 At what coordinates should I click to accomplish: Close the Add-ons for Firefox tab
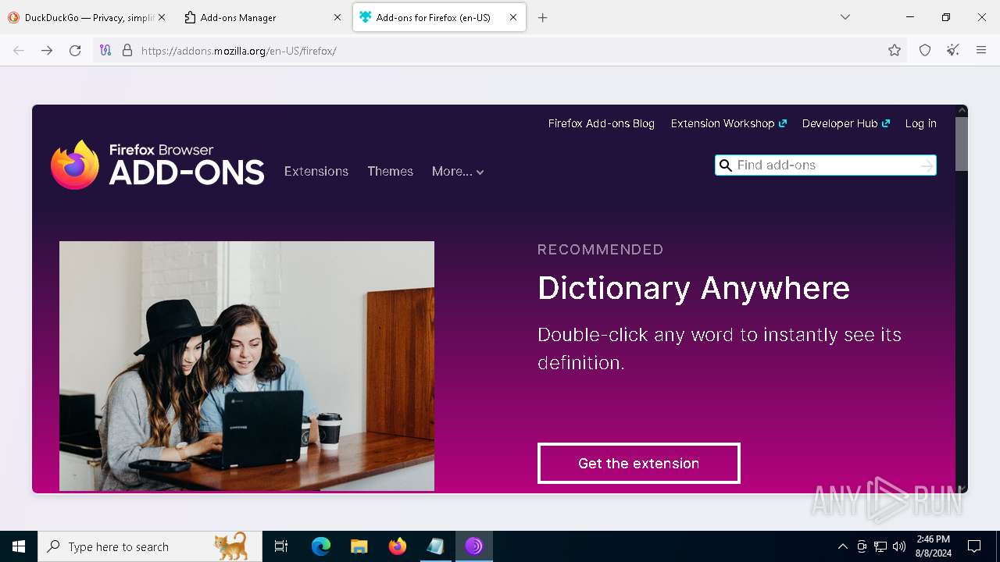click(513, 17)
